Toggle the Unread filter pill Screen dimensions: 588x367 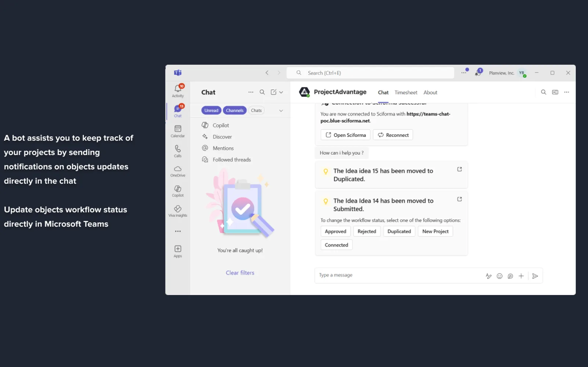point(211,110)
